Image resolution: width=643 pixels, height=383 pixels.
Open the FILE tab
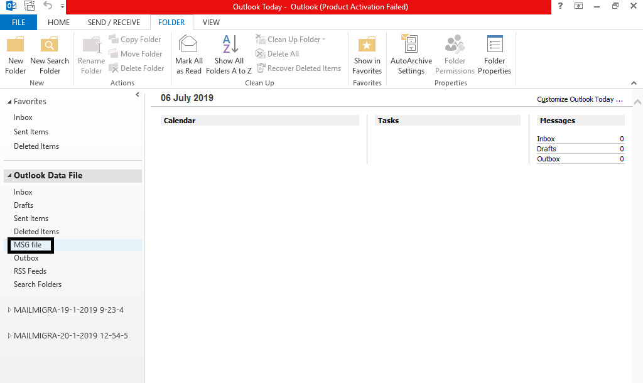click(18, 23)
